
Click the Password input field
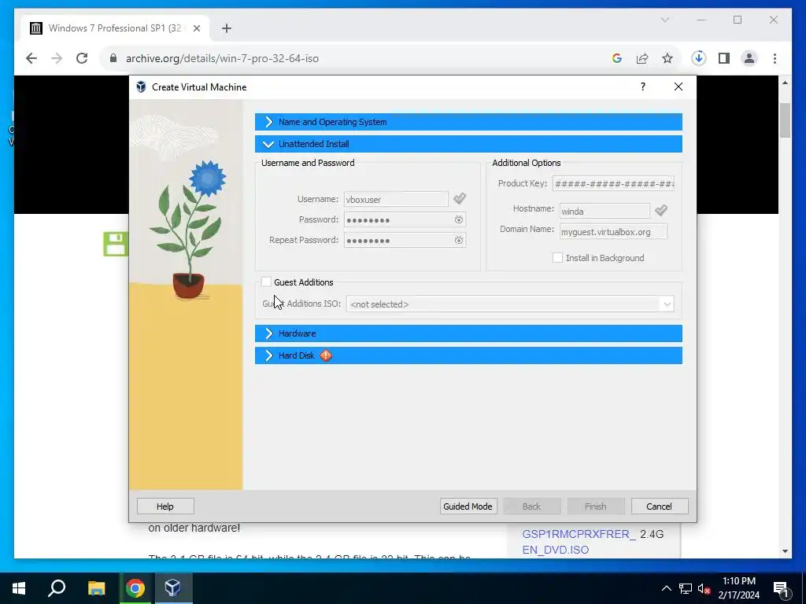coord(405,220)
